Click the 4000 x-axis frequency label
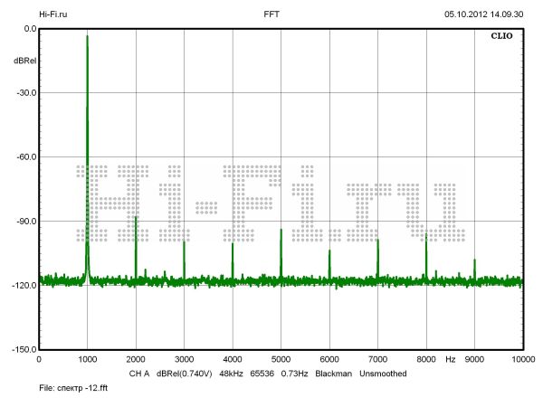This screenshot has width=543, height=407. 232,359
